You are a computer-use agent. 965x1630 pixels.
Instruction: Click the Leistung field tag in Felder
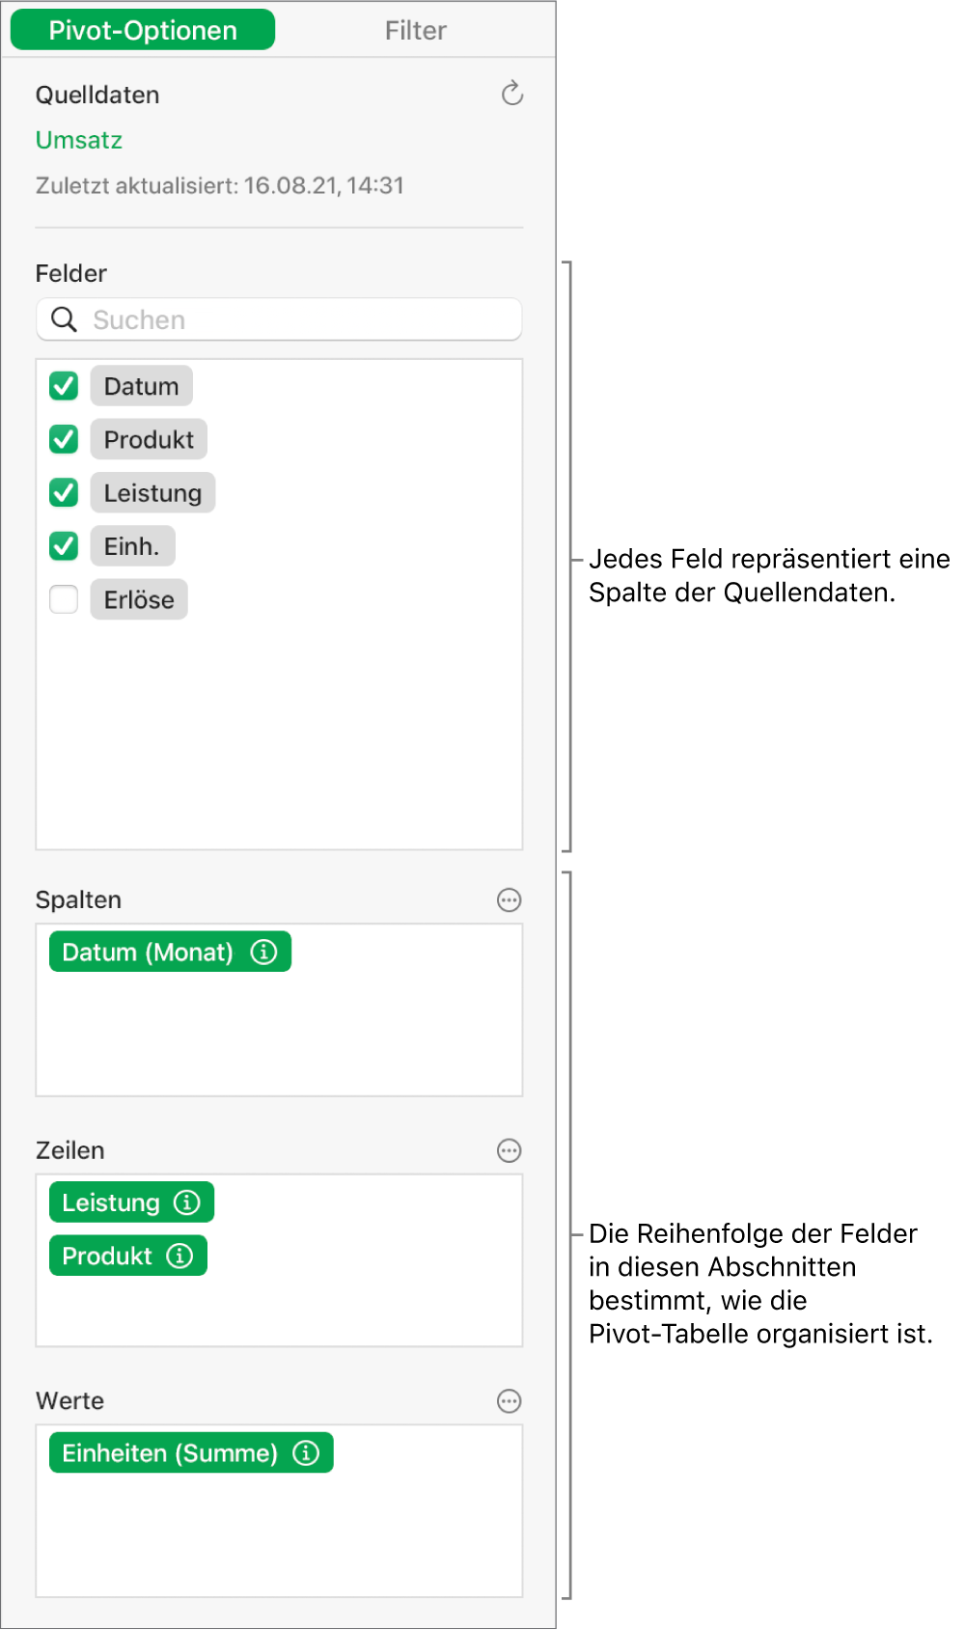coord(152,493)
